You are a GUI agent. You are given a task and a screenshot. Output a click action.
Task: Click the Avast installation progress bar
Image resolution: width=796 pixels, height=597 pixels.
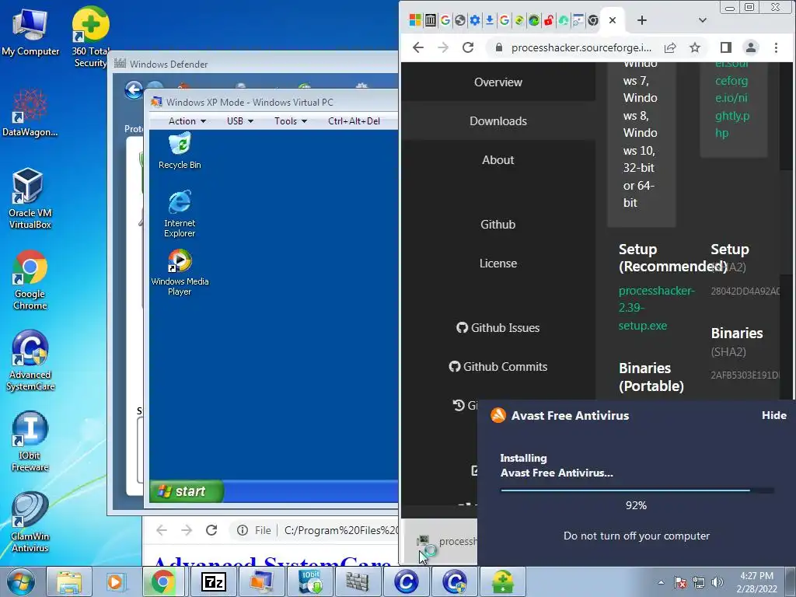pos(637,491)
